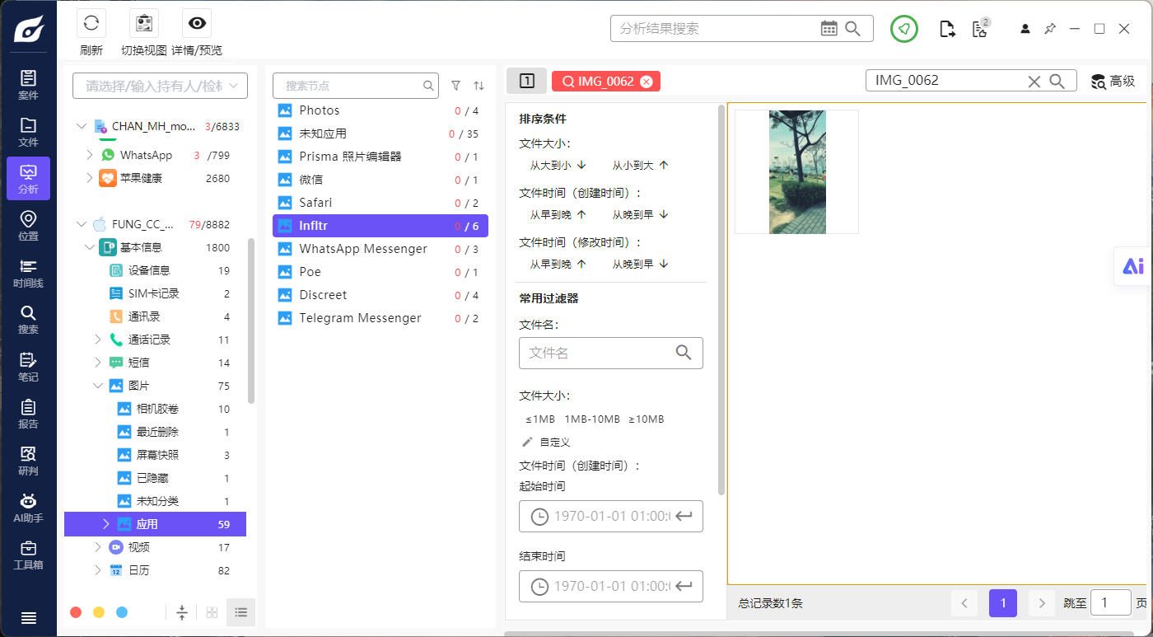
Task: Open the 工具箱 toolbox sidebar section
Action: [x=28, y=554]
